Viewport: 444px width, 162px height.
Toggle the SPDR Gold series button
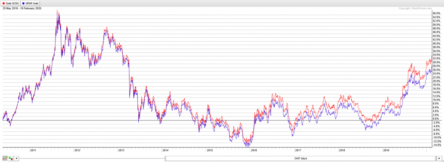[x=31, y=3]
